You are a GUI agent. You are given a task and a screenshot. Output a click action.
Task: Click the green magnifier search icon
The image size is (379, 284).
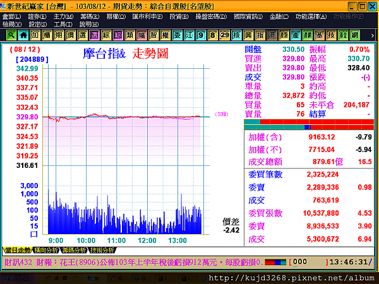click(x=11, y=35)
